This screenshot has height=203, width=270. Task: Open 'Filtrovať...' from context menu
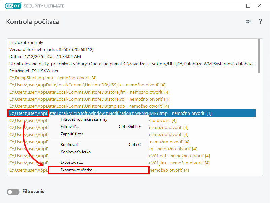click(69, 127)
